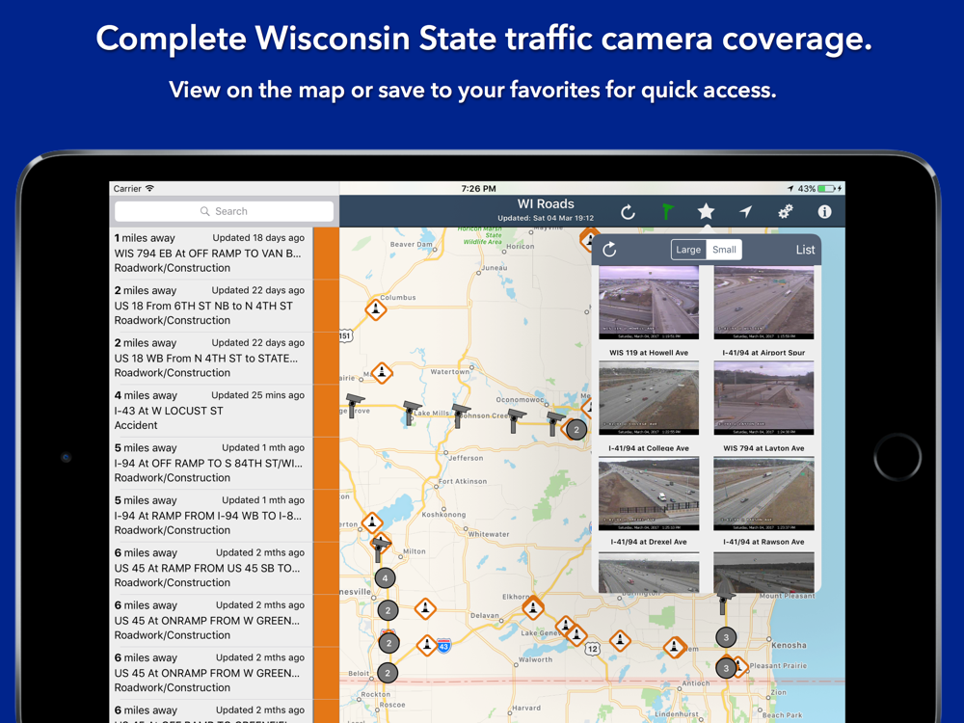Open the cluster marker labeled 4
The image size is (964, 723).
point(385,578)
